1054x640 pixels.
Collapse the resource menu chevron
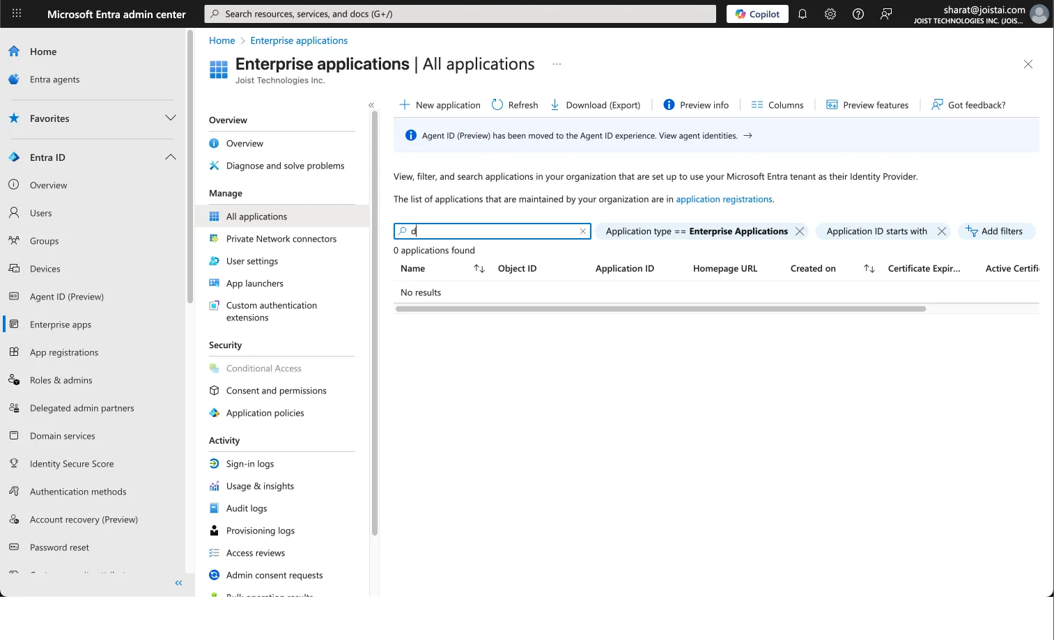371,105
